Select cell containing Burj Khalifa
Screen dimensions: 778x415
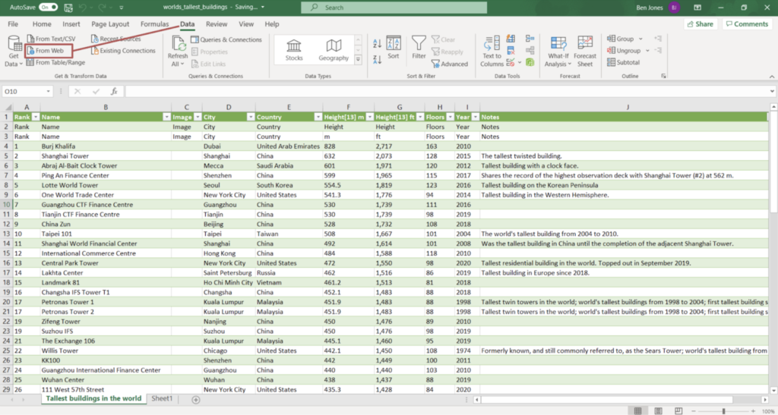(x=106, y=146)
